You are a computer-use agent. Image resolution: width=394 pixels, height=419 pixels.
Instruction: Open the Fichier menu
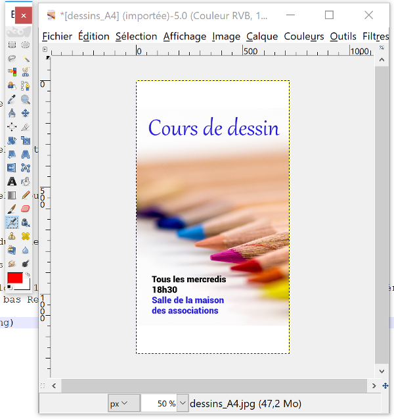click(57, 36)
